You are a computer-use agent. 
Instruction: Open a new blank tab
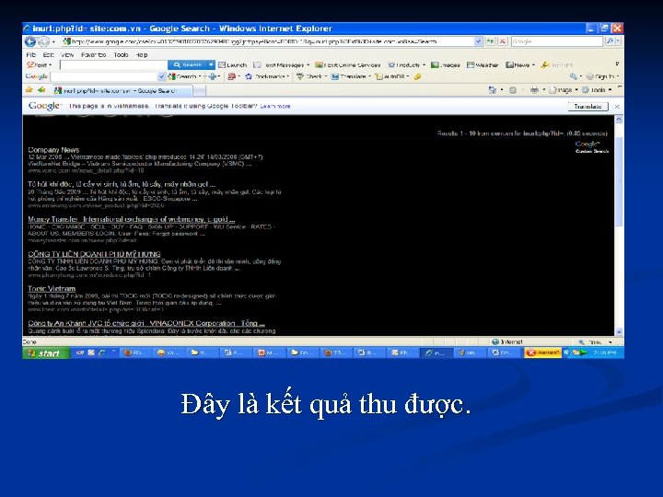tap(200, 90)
